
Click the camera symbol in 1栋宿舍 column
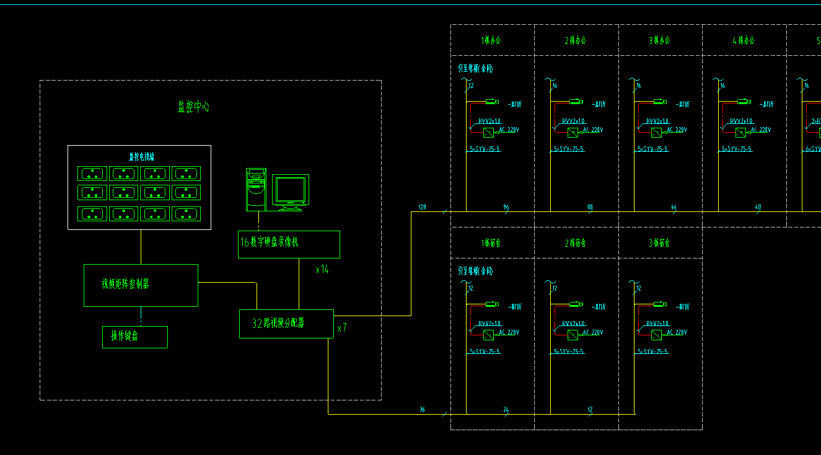click(493, 304)
